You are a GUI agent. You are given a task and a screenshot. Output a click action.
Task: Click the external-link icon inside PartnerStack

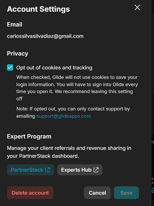pos(48,170)
